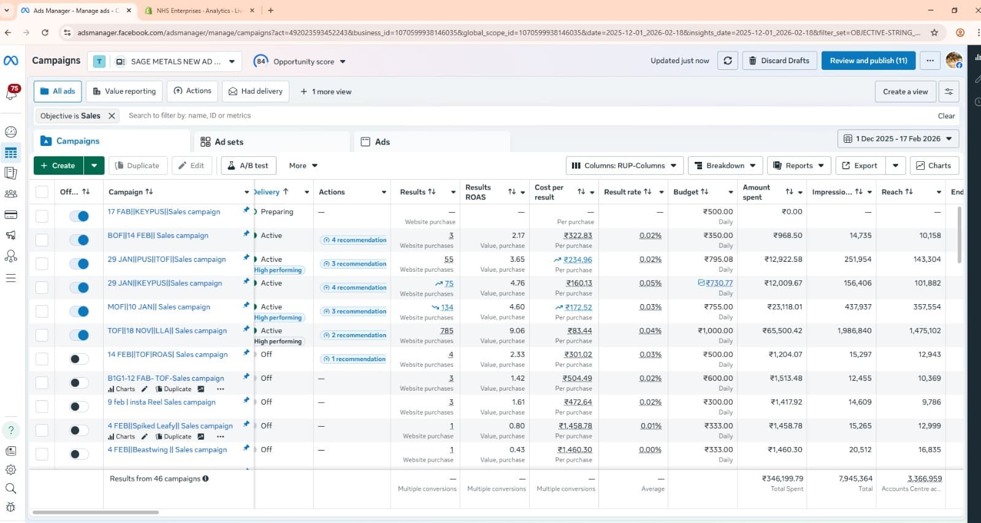Open a new browser tab with plus button
The width and height of the screenshot is (981, 523).
(x=270, y=10)
